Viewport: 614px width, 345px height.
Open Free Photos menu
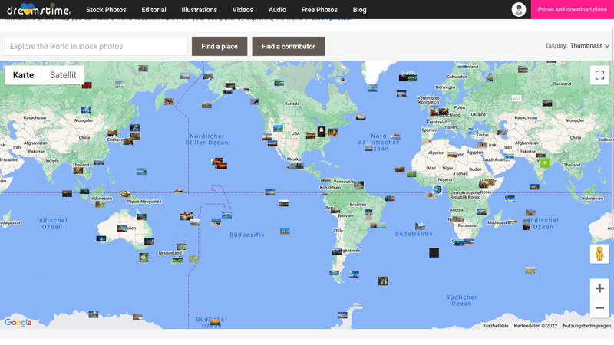(319, 10)
